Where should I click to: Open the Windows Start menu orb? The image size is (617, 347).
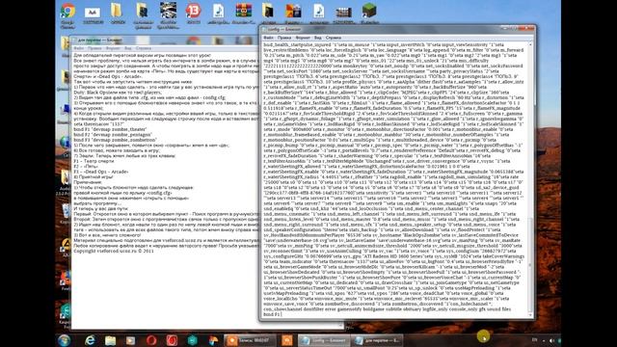(65, 340)
